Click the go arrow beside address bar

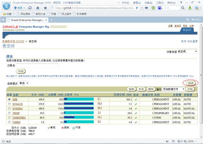(146, 8)
